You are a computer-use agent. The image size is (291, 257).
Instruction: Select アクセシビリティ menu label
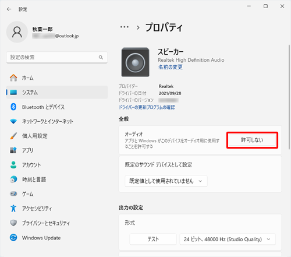[37, 209]
